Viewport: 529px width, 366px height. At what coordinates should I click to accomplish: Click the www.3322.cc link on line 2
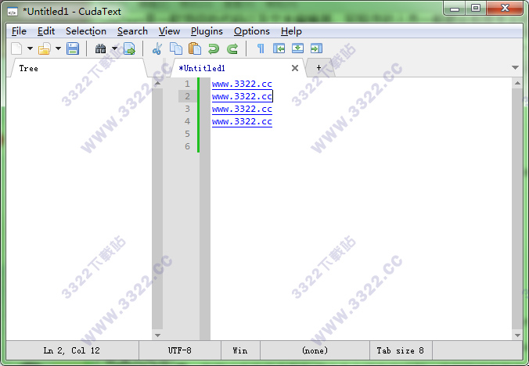click(242, 96)
